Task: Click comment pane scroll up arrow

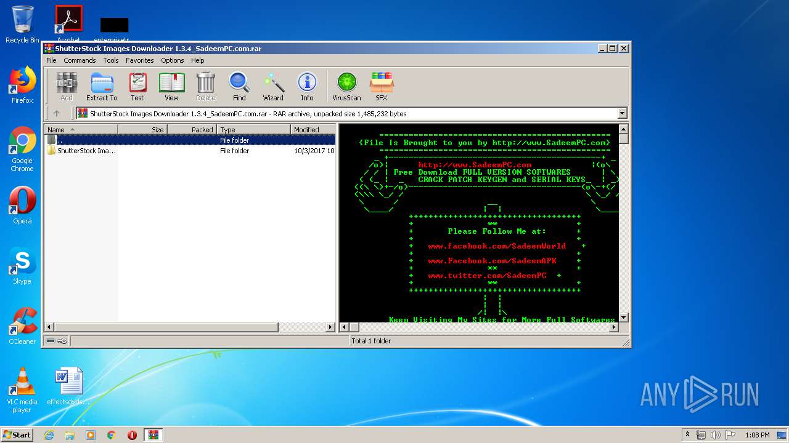Action: pos(623,129)
